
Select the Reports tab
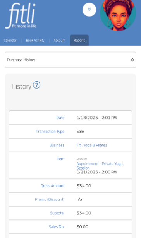tap(79, 40)
